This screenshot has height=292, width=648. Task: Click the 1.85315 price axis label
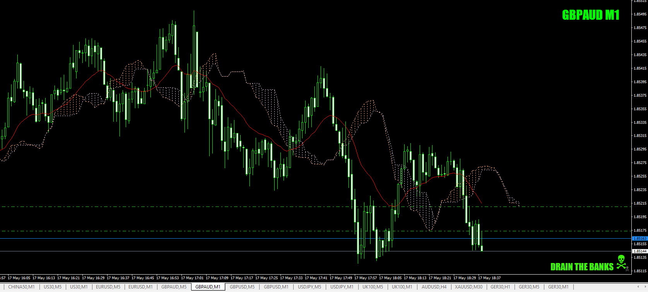pos(640,136)
